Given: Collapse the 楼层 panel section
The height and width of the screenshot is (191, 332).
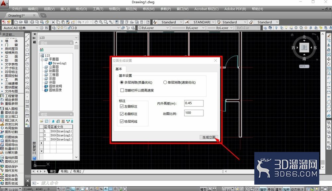Looking at the screenshot, I should (71, 114).
